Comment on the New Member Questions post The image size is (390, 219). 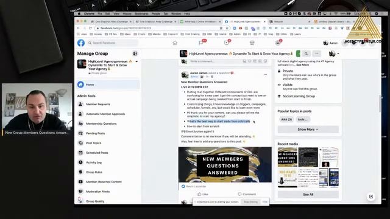(x=247, y=194)
